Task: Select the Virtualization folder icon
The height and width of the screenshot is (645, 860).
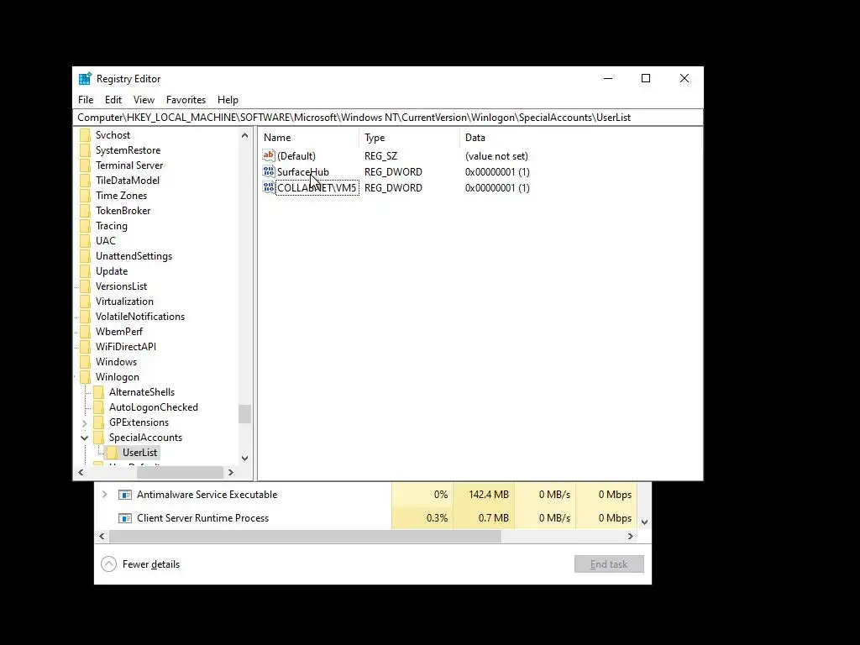Action: [85, 302]
